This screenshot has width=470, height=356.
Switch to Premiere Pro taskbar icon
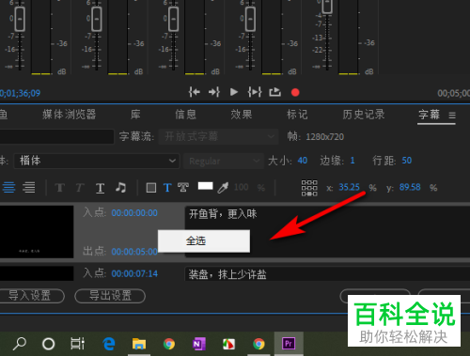289,344
